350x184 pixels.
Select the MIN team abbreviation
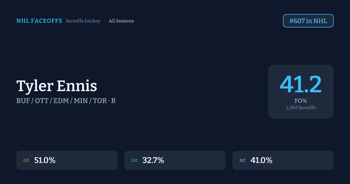click(80, 101)
